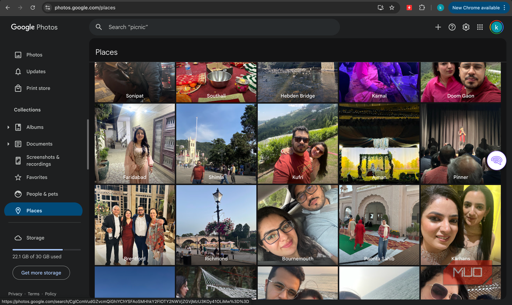Viewport: 512px width, 305px height.
Task: Open the Karnal place thumbnail
Action: tap(379, 82)
